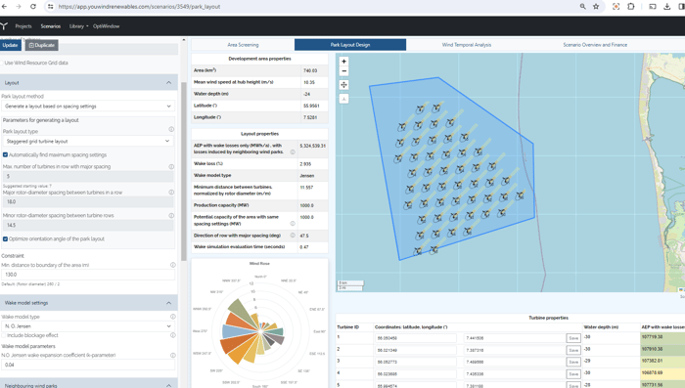Screen dimensions: 685x388
Task: Click the map move/pan tool icon
Action: [343, 85]
